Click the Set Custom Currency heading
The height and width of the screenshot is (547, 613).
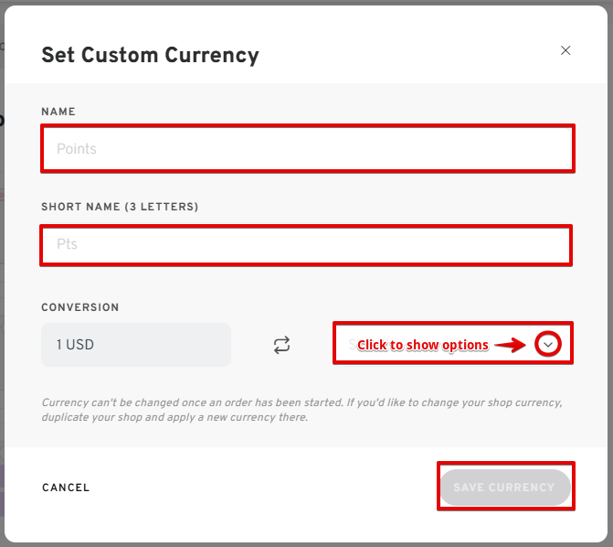(x=150, y=55)
